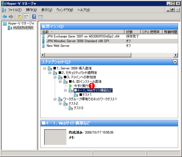Sort by the 状態 column header
The image size is (182, 157).
click(132, 32)
